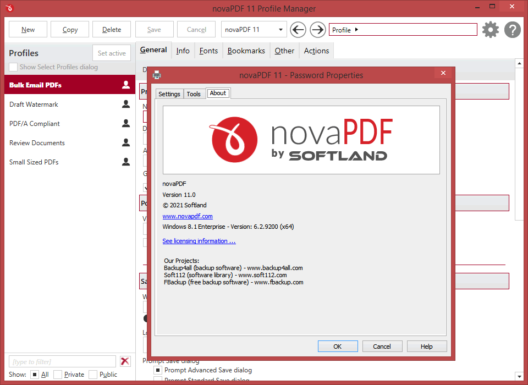Click the toolbar Cancel button
Viewport: 528px width, 385px height.
[x=196, y=29]
